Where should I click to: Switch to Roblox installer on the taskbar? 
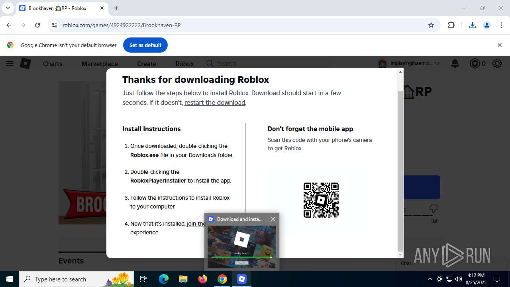tap(242, 279)
